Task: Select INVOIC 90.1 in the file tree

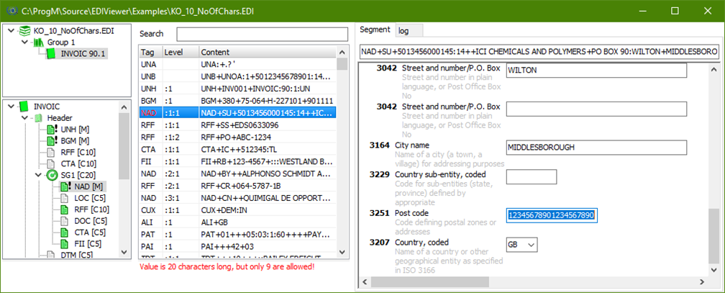Action: click(x=83, y=54)
